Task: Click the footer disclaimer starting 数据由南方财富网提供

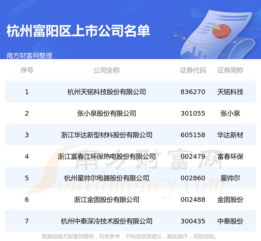Action: click(x=130, y=236)
